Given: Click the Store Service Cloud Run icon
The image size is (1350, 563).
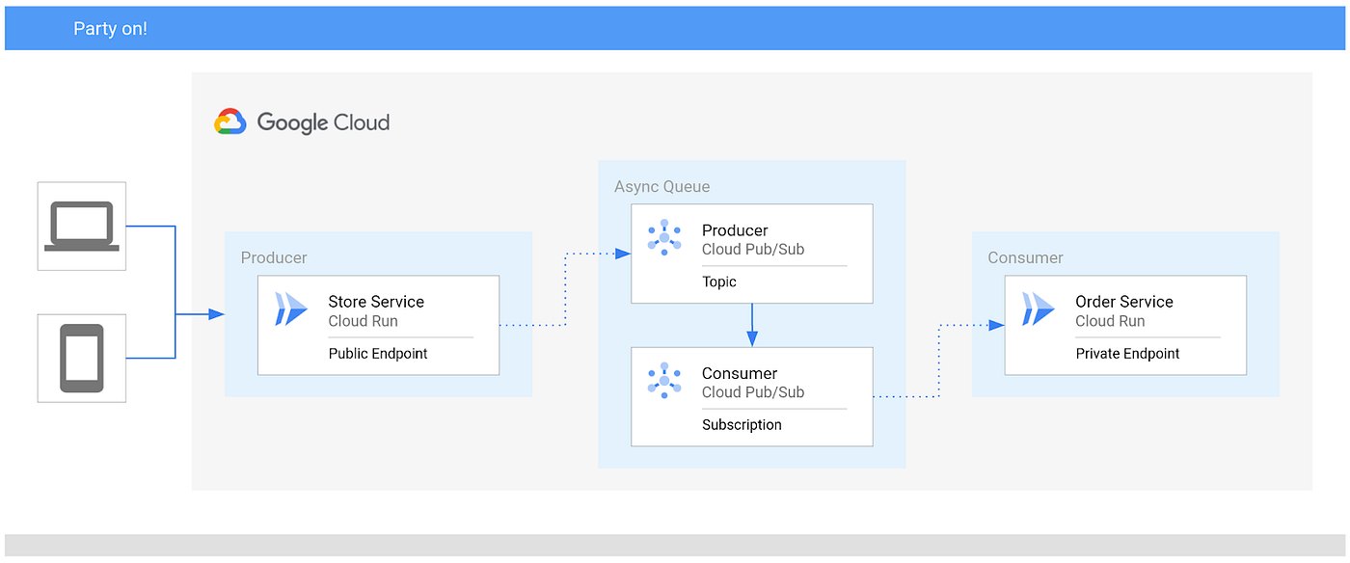Looking at the screenshot, I should (x=291, y=308).
